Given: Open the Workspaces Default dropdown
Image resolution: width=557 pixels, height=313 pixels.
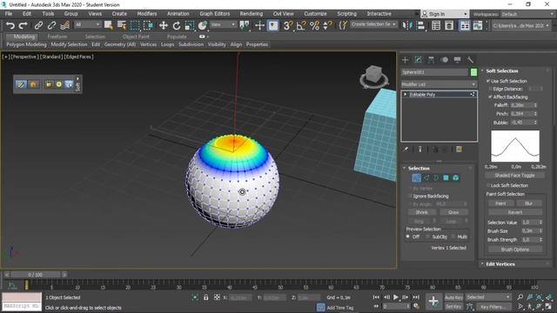Looking at the screenshot, I should tap(528, 14).
